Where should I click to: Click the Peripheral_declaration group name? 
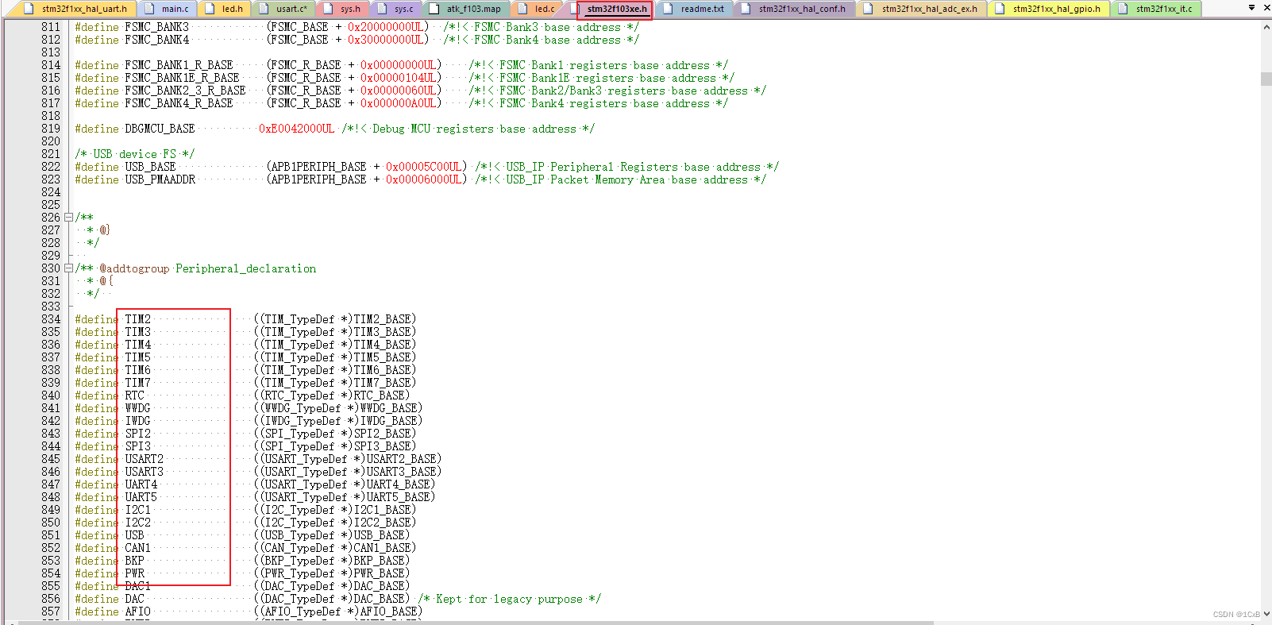(245, 268)
